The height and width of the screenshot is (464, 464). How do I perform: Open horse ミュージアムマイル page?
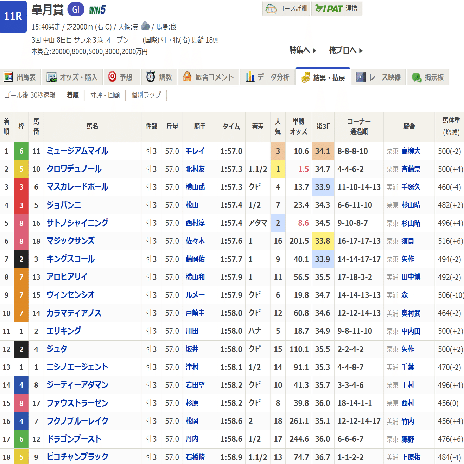[77, 151]
